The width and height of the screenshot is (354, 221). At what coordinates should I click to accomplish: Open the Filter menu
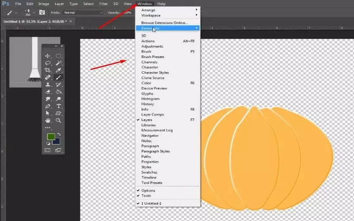pyautogui.click(x=103, y=4)
